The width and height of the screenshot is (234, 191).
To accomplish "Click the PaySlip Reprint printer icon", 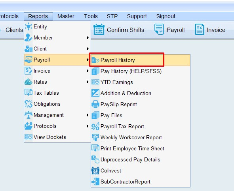I will click(x=95, y=104).
